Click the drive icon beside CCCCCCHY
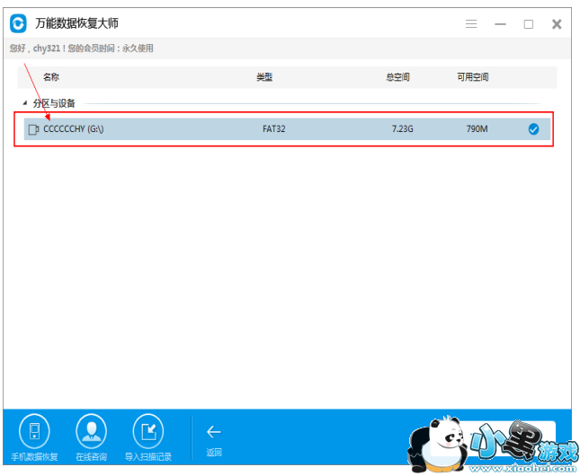Image resolution: width=580 pixels, height=476 pixels. coord(33,129)
